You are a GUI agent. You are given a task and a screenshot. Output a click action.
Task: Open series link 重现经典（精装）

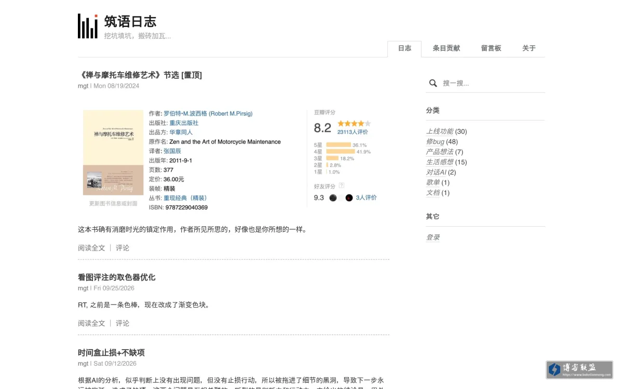[185, 198]
